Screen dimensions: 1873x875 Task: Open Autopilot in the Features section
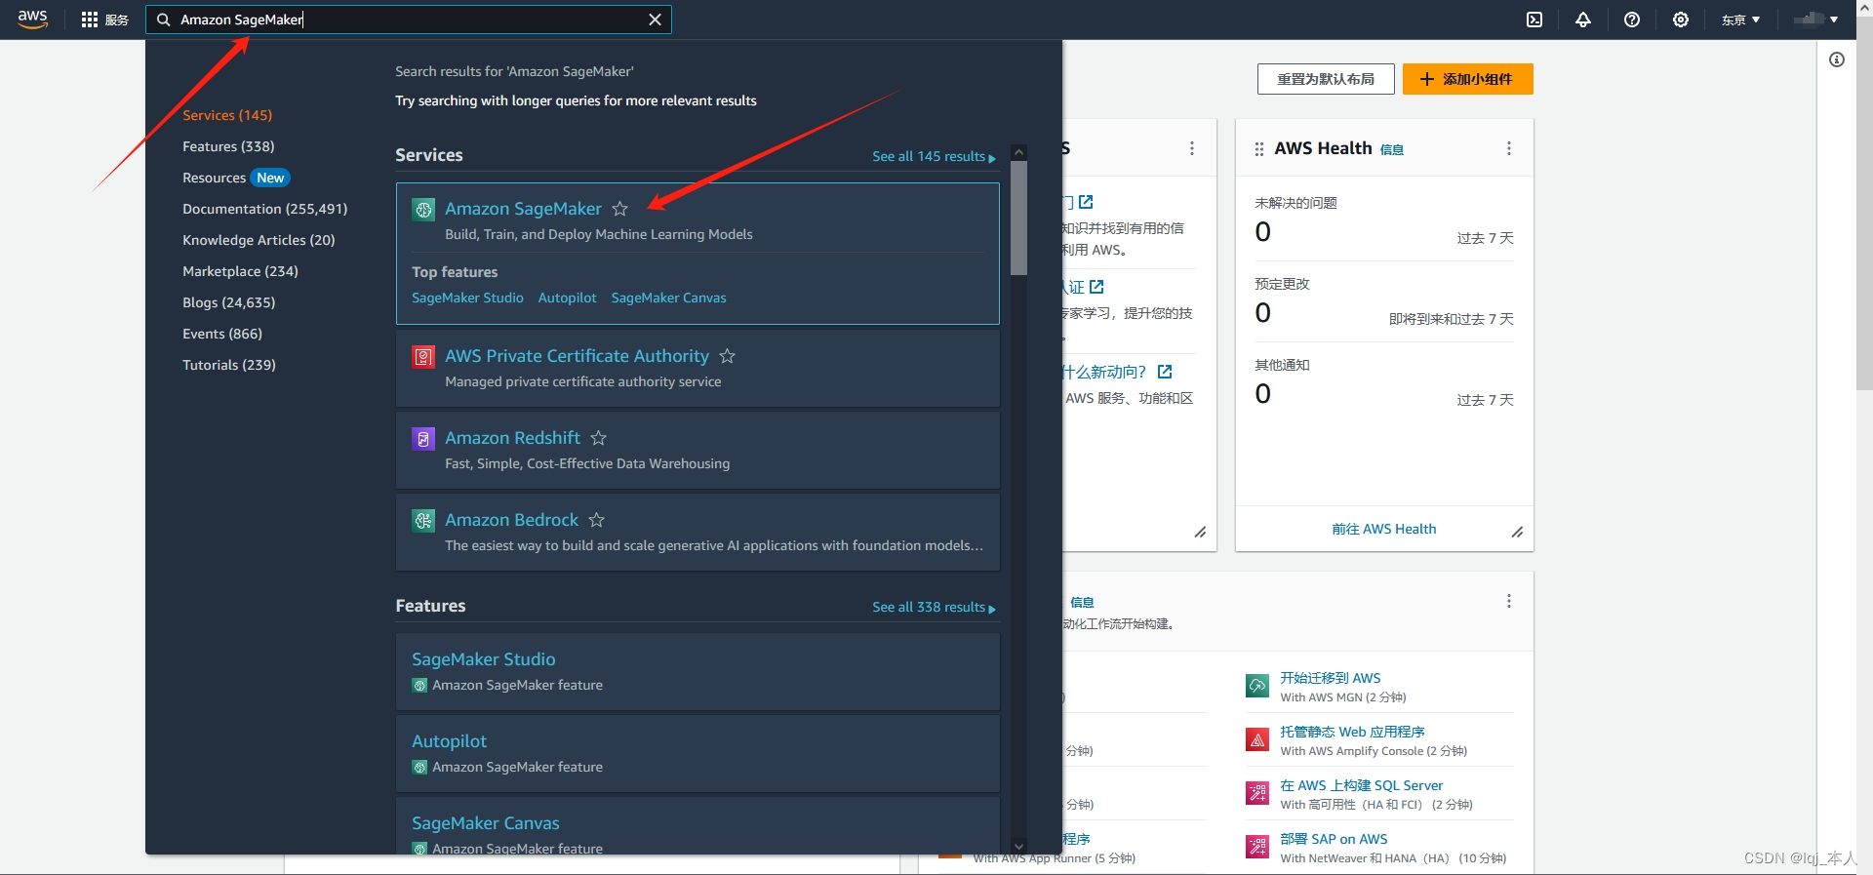[x=449, y=741]
